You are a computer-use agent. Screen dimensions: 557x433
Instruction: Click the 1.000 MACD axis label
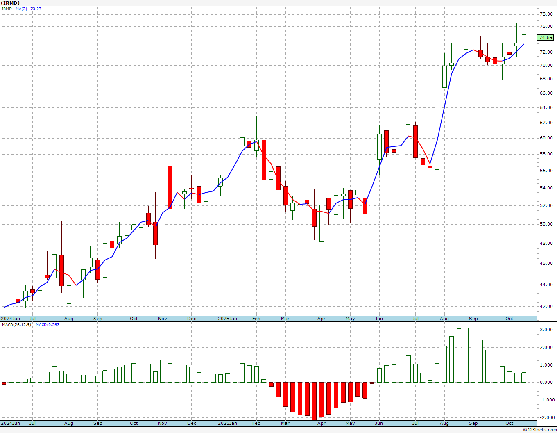(x=547, y=365)
